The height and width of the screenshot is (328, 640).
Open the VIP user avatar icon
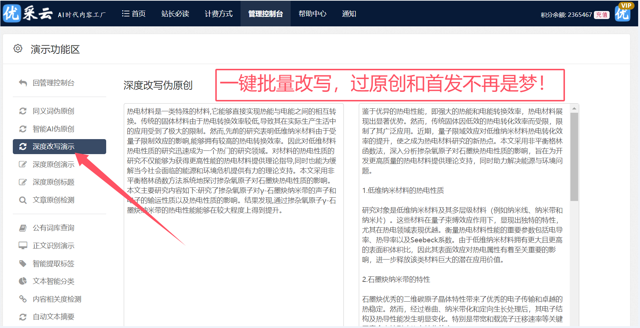pos(622,13)
